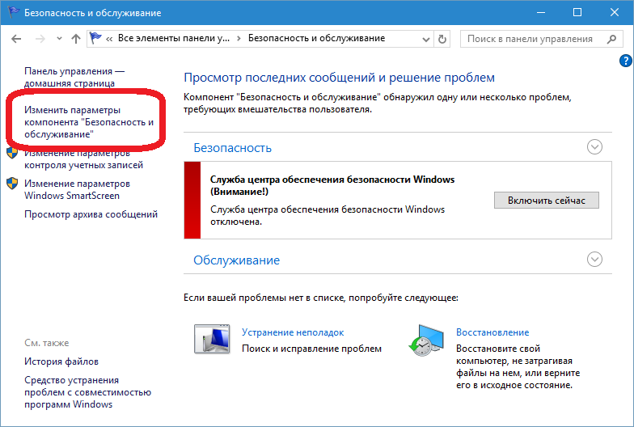Image resolution: width=634 pixels, height=427 pixels.
Task: Refresh the control panel page
Action: 442,39
